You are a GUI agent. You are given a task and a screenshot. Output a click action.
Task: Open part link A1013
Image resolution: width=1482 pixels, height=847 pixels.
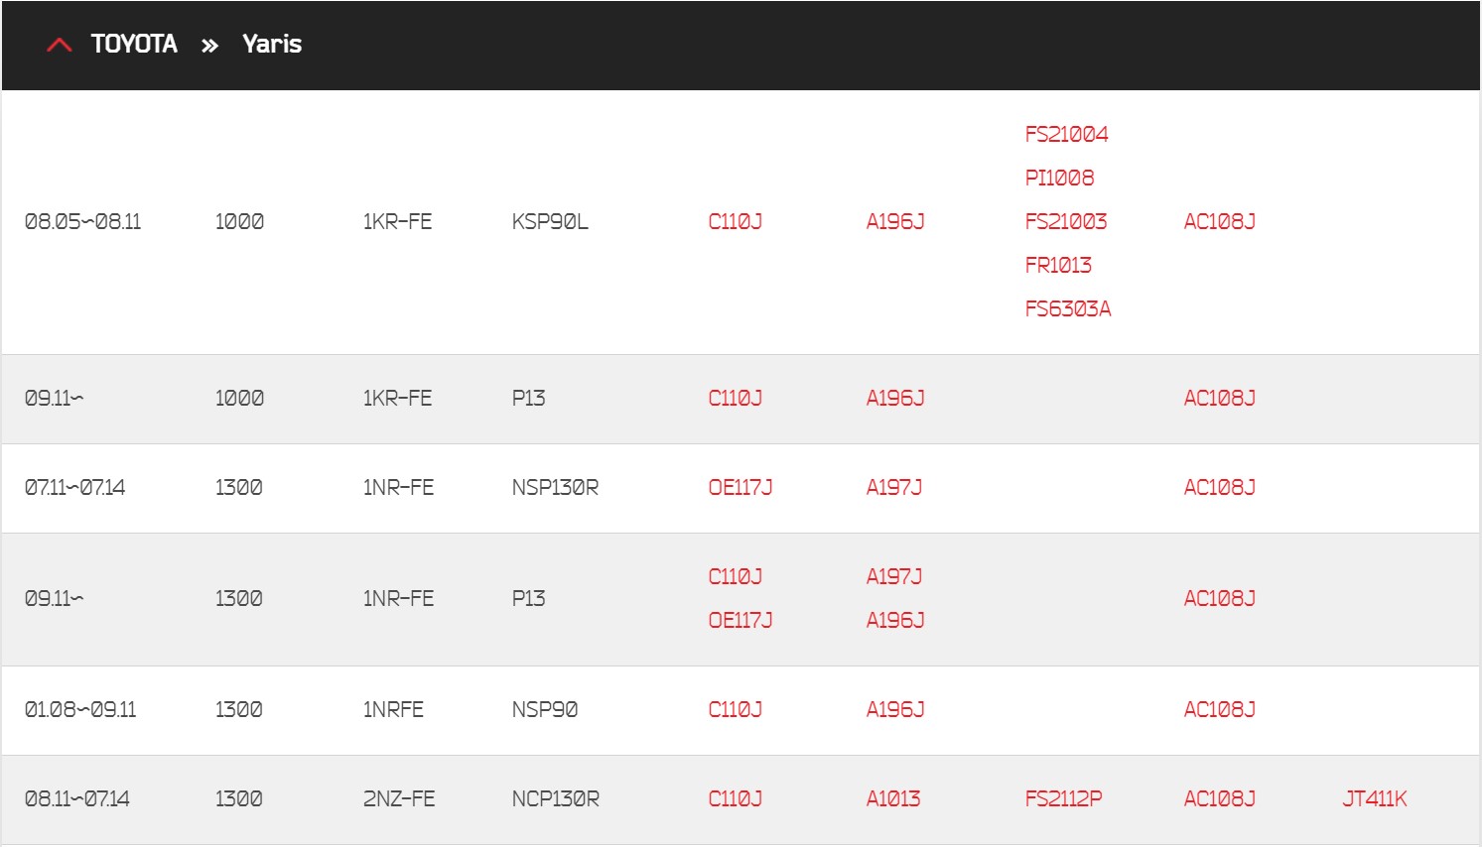(x=893, y=798)
